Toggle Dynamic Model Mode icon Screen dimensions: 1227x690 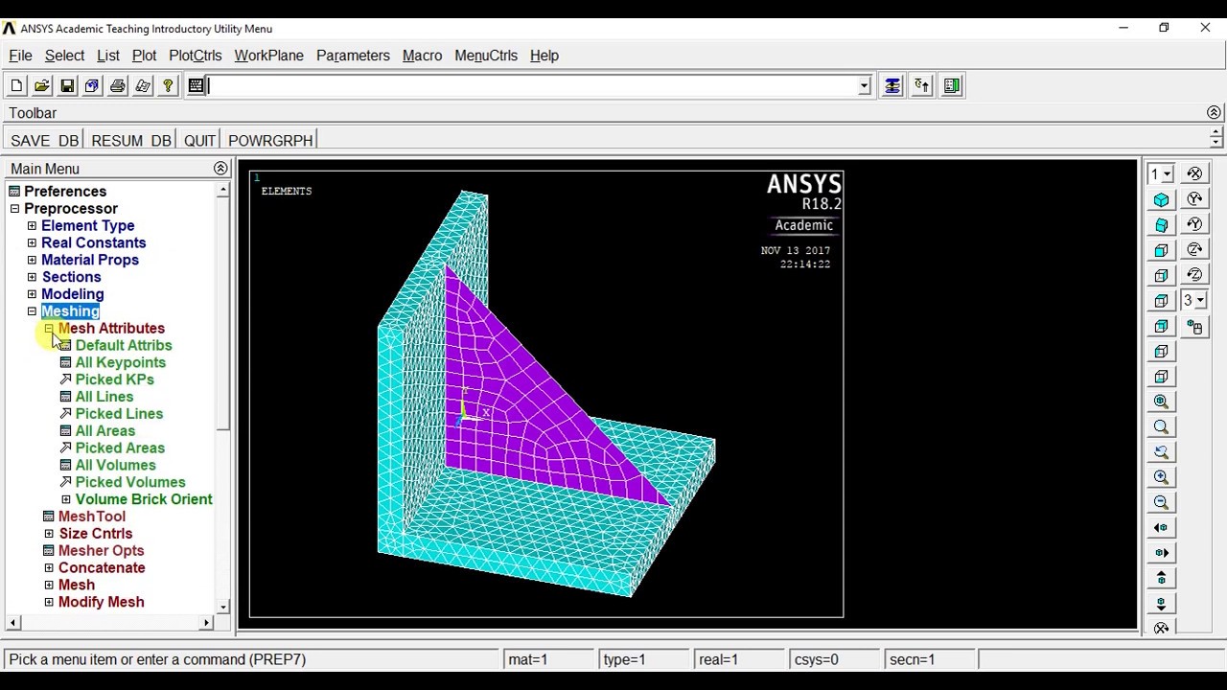(1194, 327)
